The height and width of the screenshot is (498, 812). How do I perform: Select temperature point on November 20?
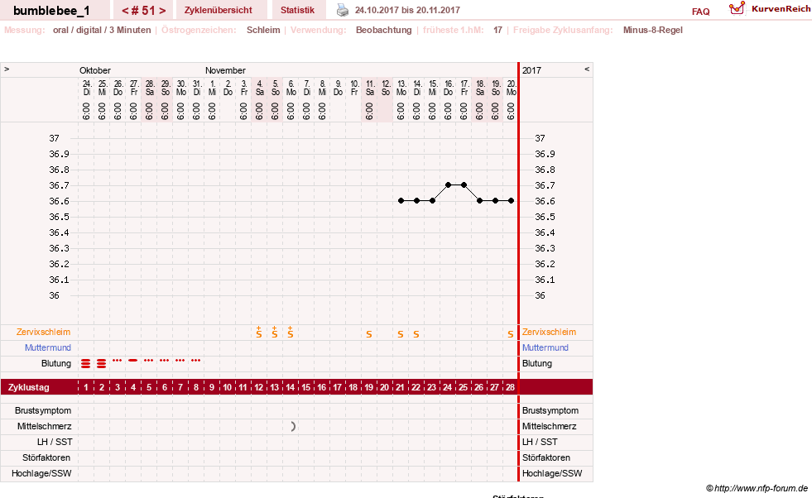click(512, 200)
